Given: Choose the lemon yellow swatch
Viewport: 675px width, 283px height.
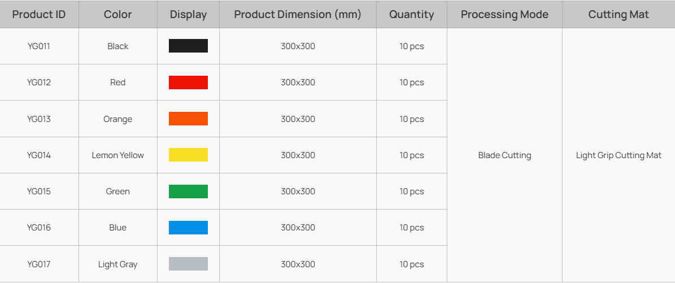Looking at the screenshot, I should tap(188, 155).
